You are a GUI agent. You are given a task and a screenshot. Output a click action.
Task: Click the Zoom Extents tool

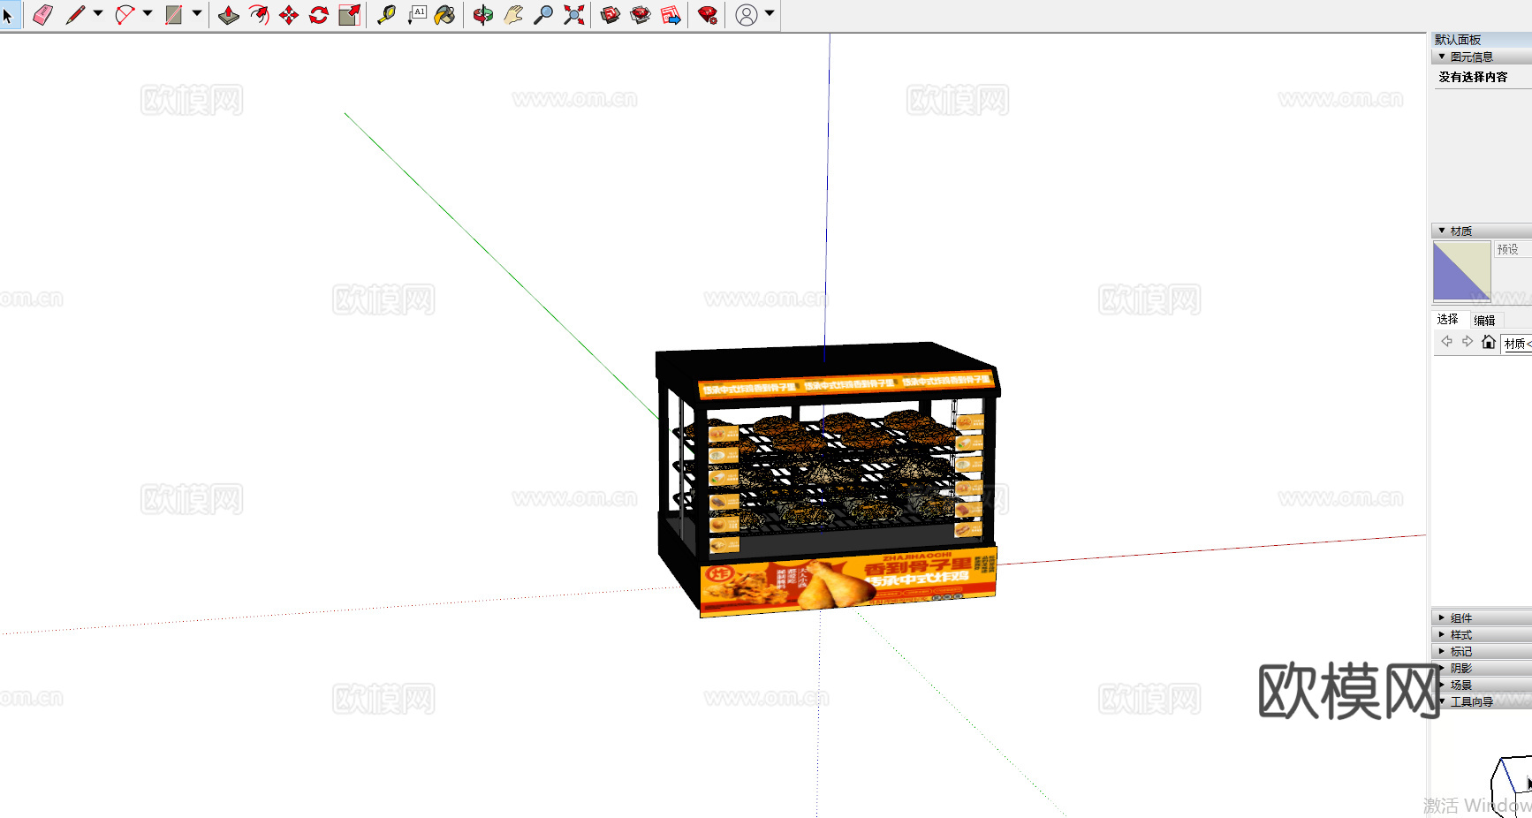pos(574,15)
